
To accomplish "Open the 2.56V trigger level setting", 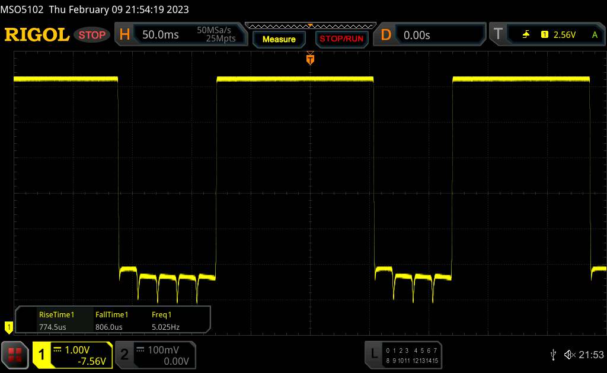I will pos(564,35).
